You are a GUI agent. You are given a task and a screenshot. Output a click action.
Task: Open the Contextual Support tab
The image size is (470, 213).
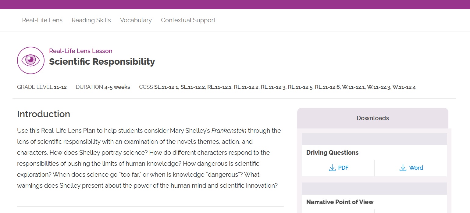[188, 20]
